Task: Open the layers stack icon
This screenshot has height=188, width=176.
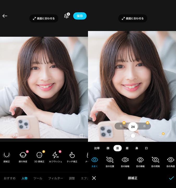Action: 67,16
